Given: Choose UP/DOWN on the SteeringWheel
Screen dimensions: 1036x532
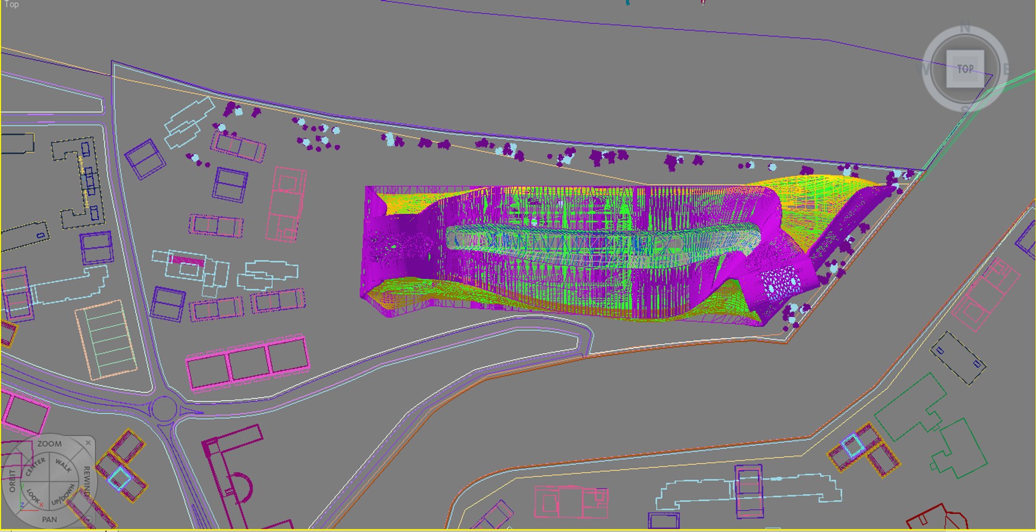Looking at the screenshot, I should pyautogui.click(x=63, y=495).
